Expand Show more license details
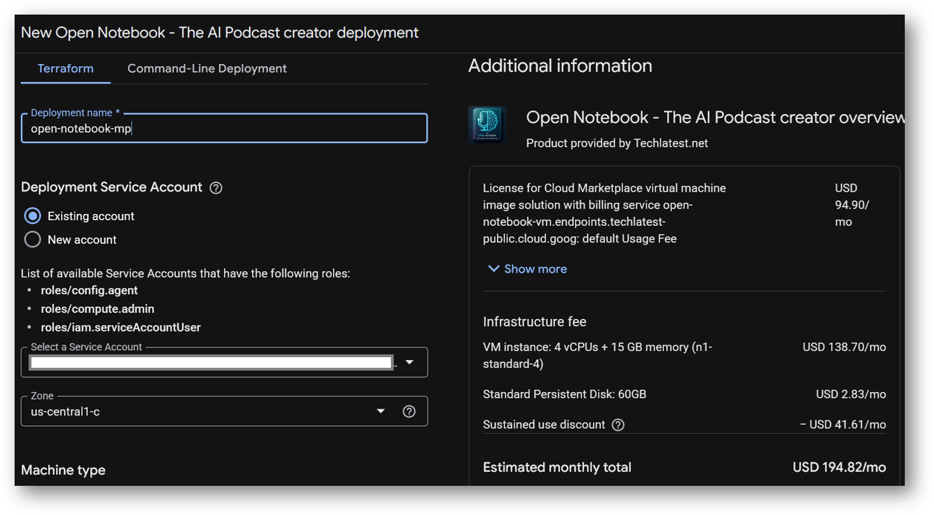The width and height of the screenshot is (934, 515). click(x=528, y=269)
